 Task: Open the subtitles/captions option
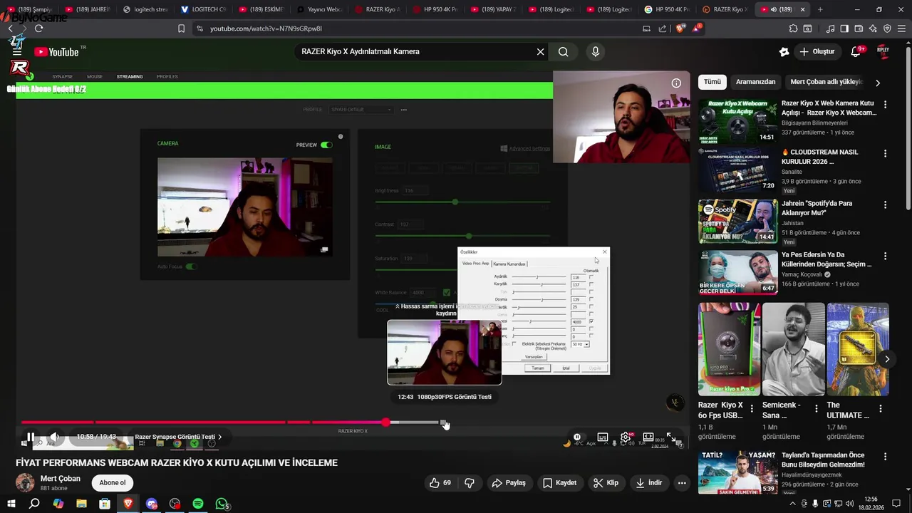[x=603, y=437]
